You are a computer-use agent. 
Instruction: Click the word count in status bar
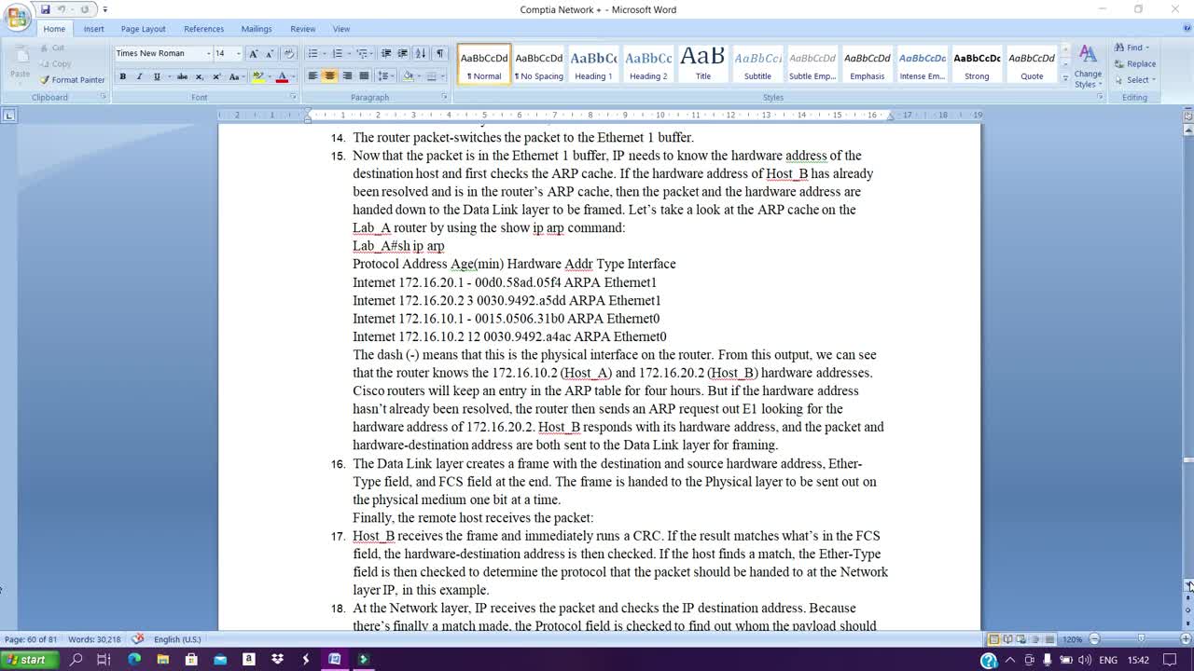[x=94, y=639]
